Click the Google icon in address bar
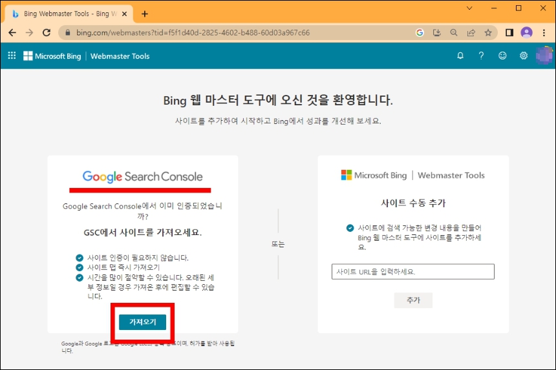556x370 pixels. coord(420,32)
